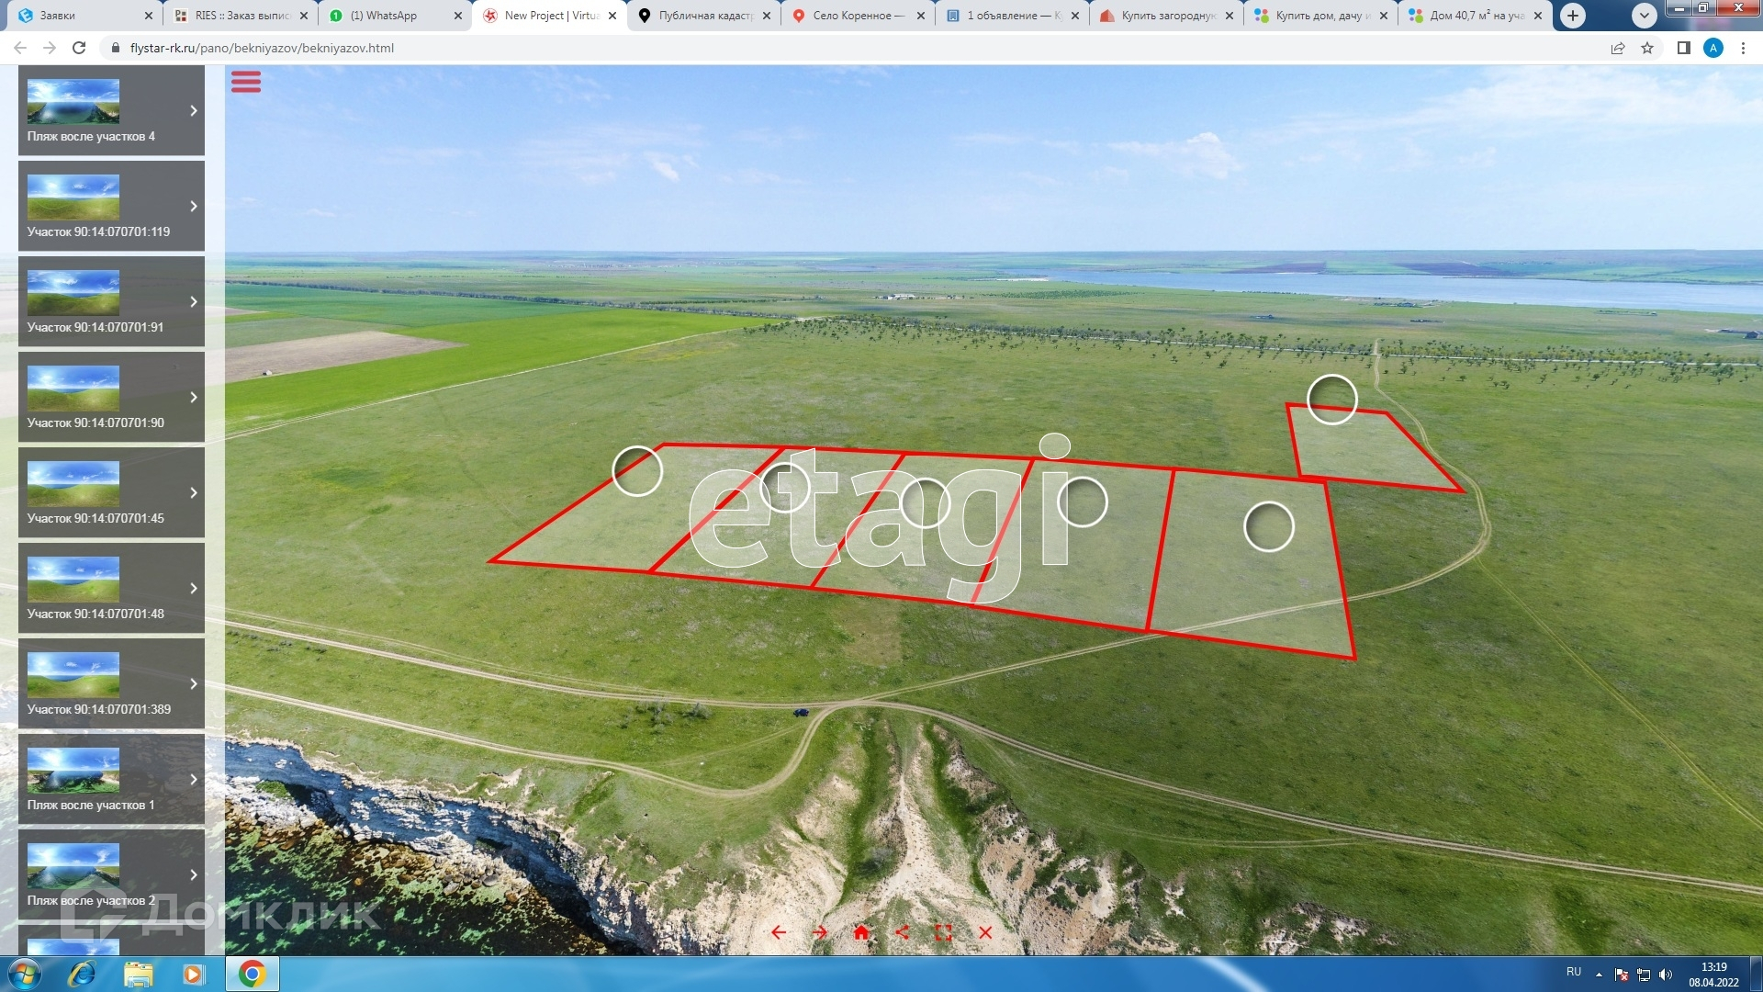
Task: Expand chevron for Участок 90:14:070701:48
Action: click(x=194, y=588)
